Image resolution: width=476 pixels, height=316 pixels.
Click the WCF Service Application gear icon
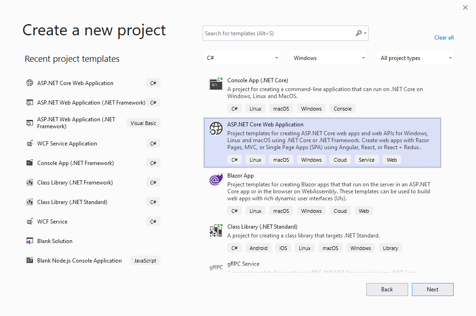[x=29, y=143]
